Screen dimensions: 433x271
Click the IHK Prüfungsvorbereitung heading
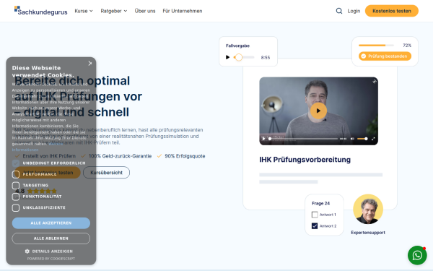coord(305,160)
